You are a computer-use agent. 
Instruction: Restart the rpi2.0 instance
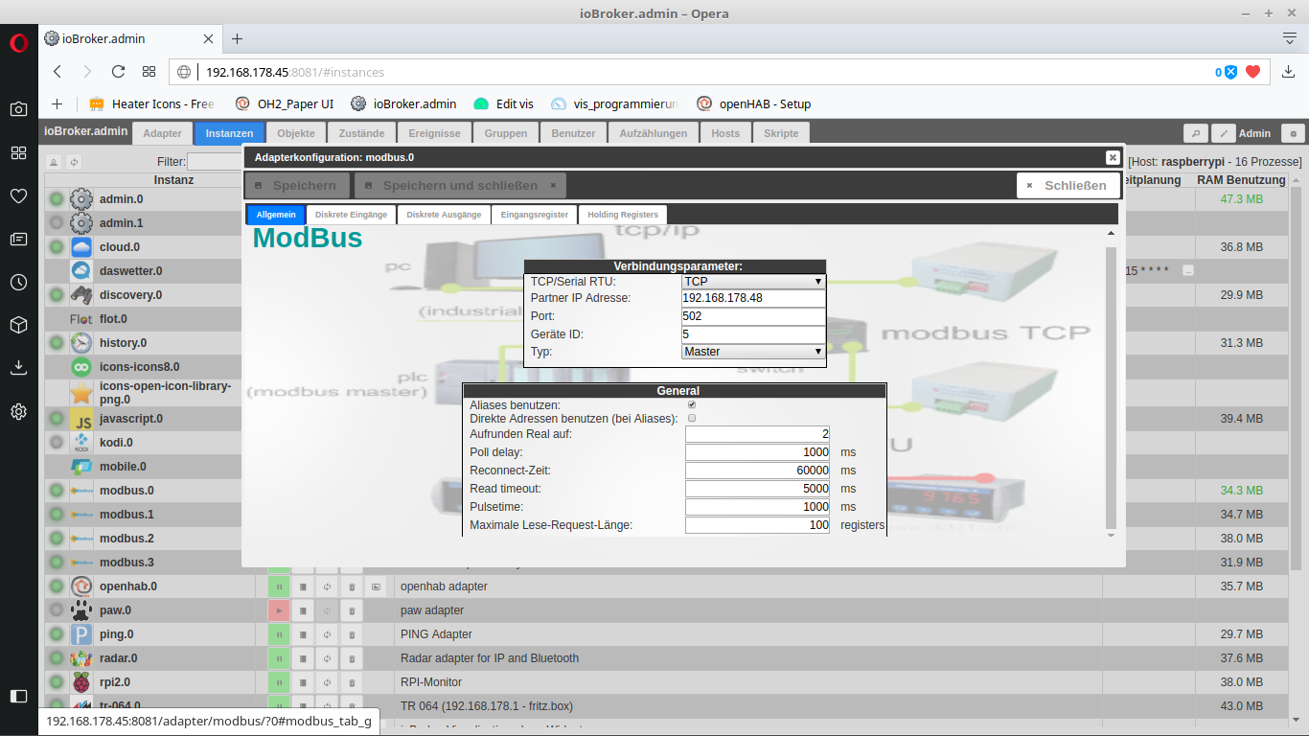click(327, 681)
